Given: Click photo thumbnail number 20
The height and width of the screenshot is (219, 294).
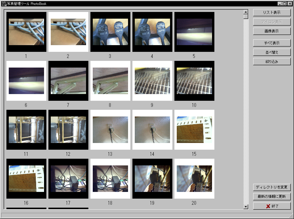Looking at the screenshot, I should click(x=194, y=179).
